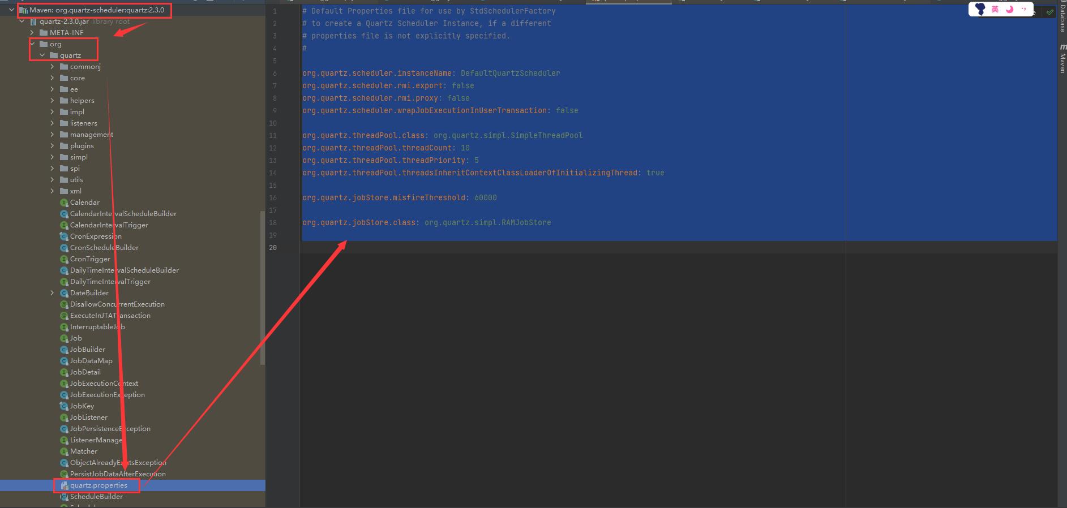Viewport: 1067px width, 508px height.
Task: Expand the core package
Action: point(53,78)
